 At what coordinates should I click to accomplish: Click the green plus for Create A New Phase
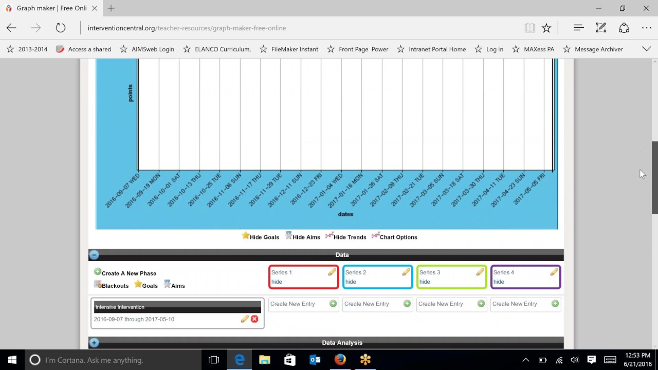click(97, 272)
